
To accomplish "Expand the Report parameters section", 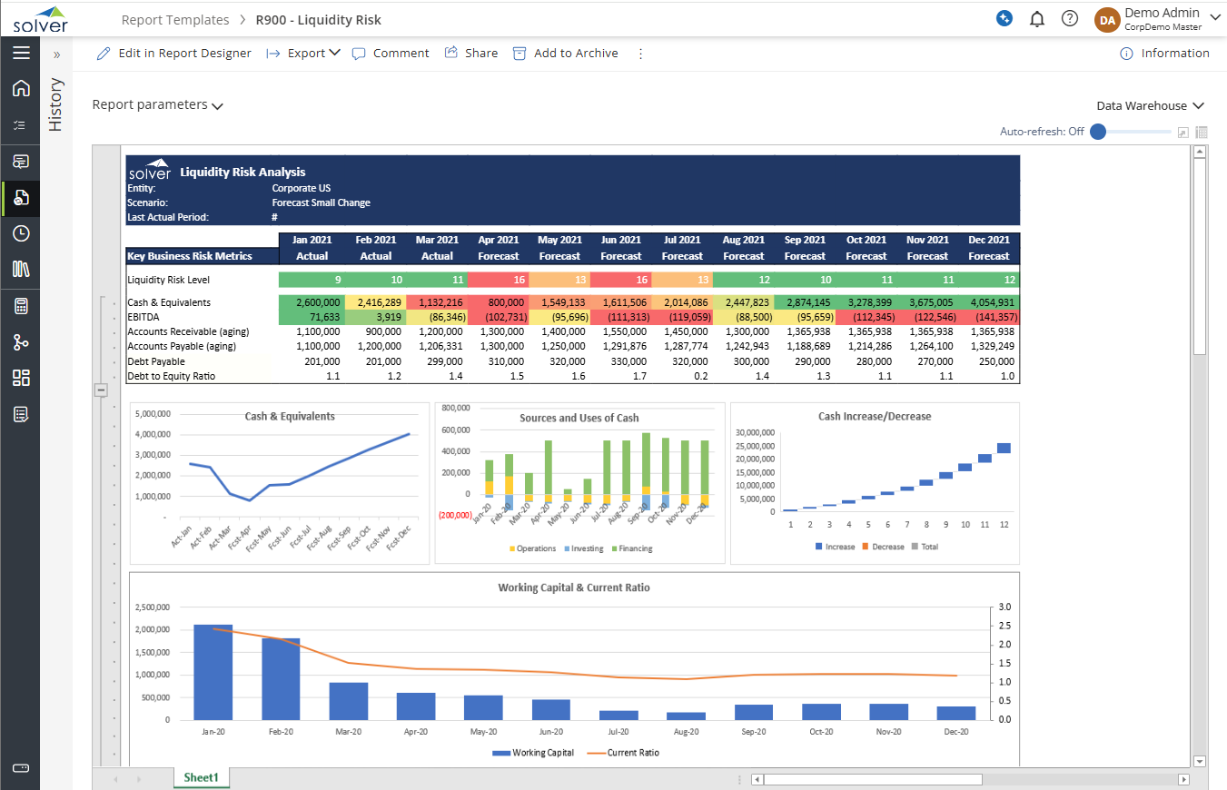I will point(157,105).
